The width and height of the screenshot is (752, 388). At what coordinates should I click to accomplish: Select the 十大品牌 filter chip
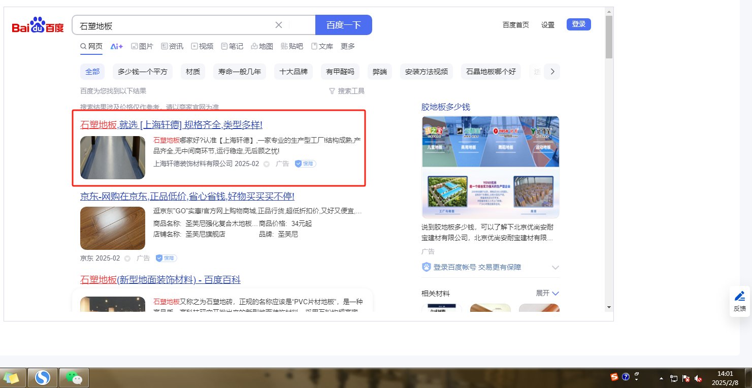(x=293, y=72)
